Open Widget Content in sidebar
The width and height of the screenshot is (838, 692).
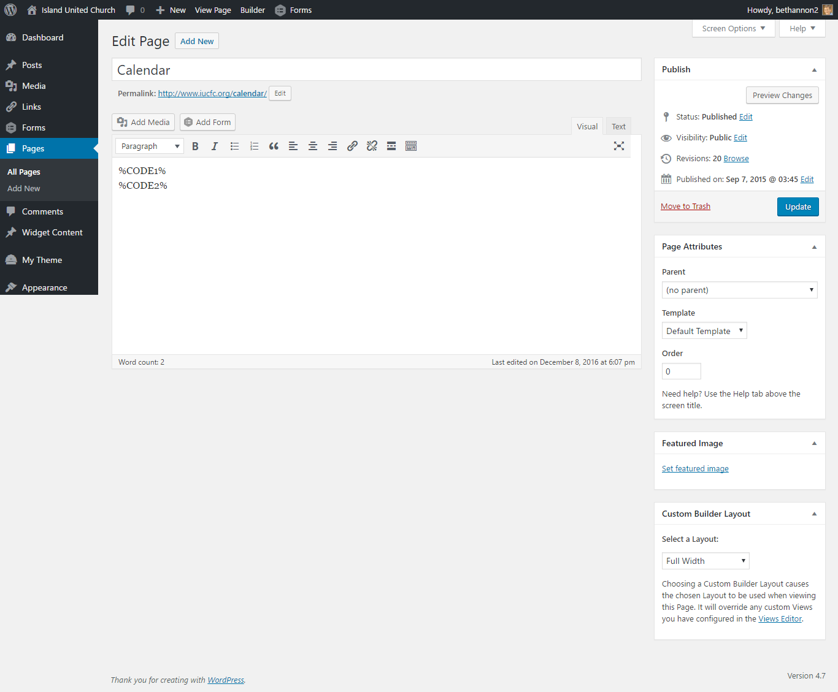pyautogui.click(x=49, y=232)
